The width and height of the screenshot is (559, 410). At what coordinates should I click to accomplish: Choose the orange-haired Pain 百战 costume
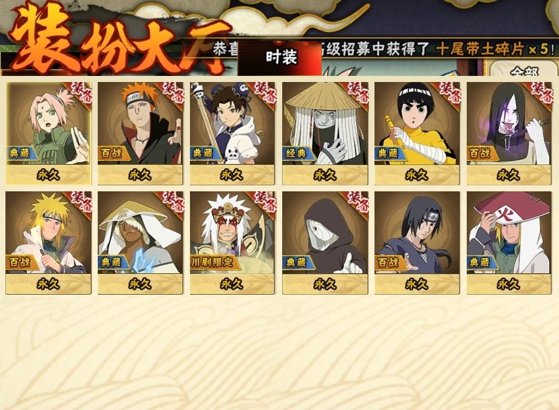tap(140, 133)
